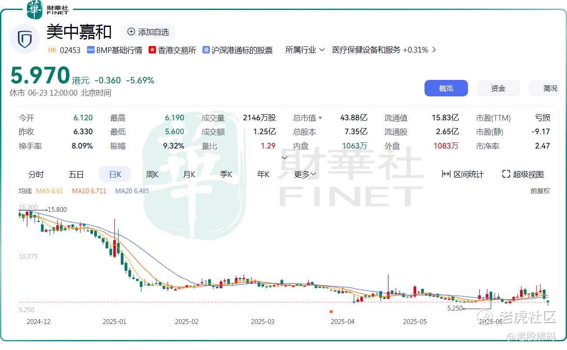Click the stock code 02453
The image size is (567, 350).
[x=70, y=50]
